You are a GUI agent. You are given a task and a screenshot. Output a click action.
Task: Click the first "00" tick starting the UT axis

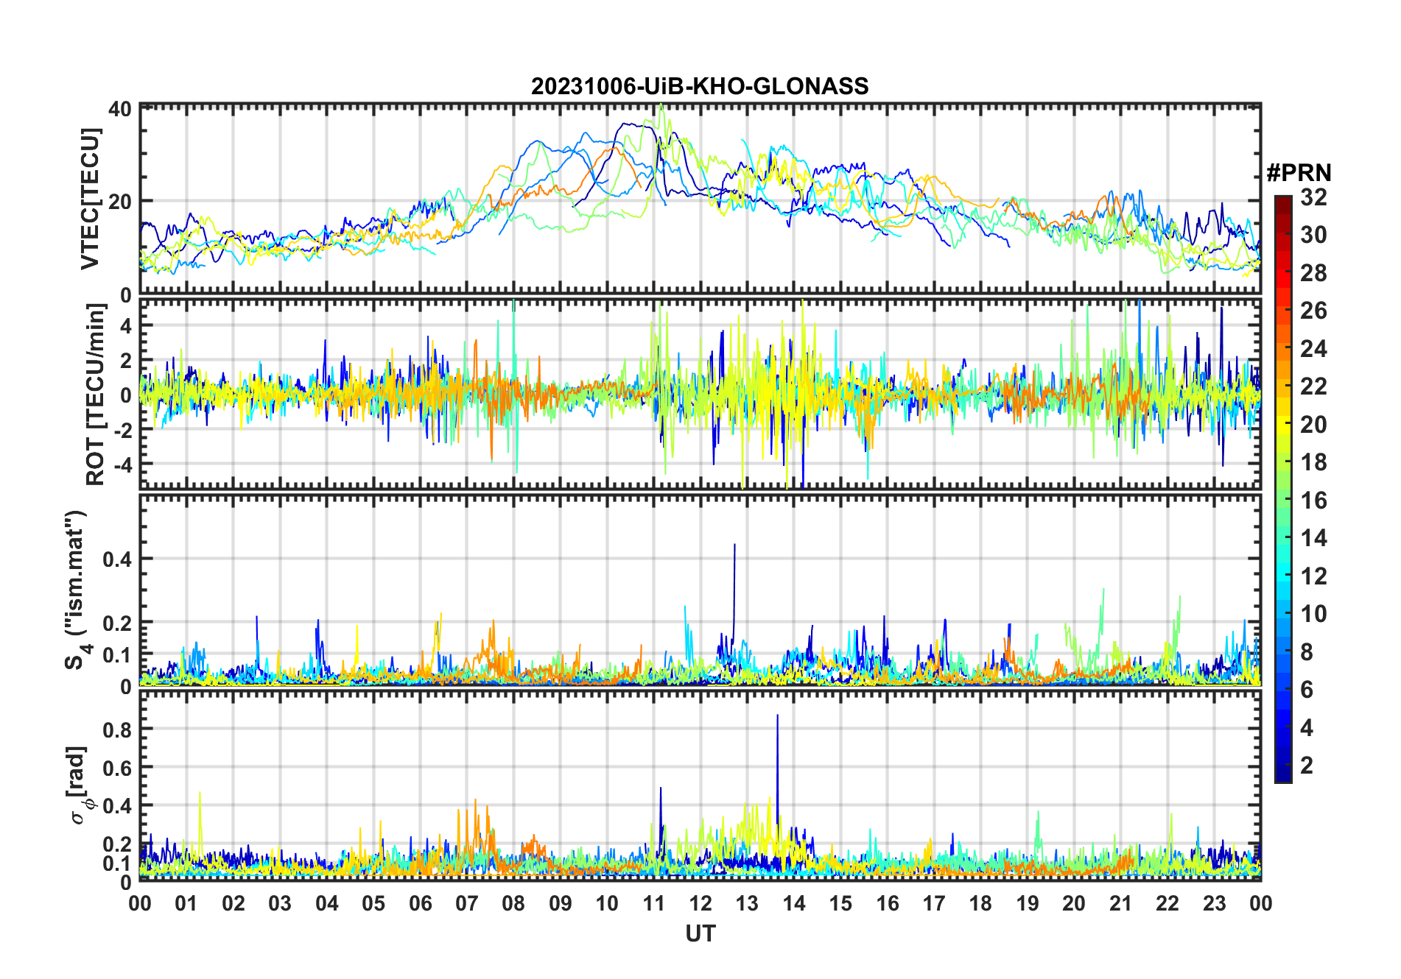point(140,903)
